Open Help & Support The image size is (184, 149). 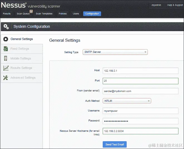pyautogui.click(x=175, y=5)
